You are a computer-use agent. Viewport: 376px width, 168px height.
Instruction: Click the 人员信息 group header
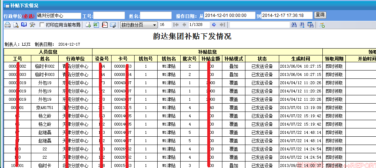(48, 52)
